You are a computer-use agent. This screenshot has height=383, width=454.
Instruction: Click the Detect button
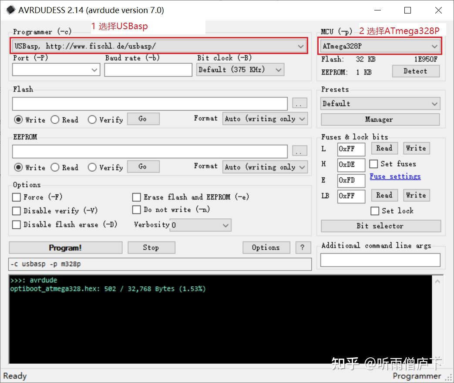tap(415, 71)
